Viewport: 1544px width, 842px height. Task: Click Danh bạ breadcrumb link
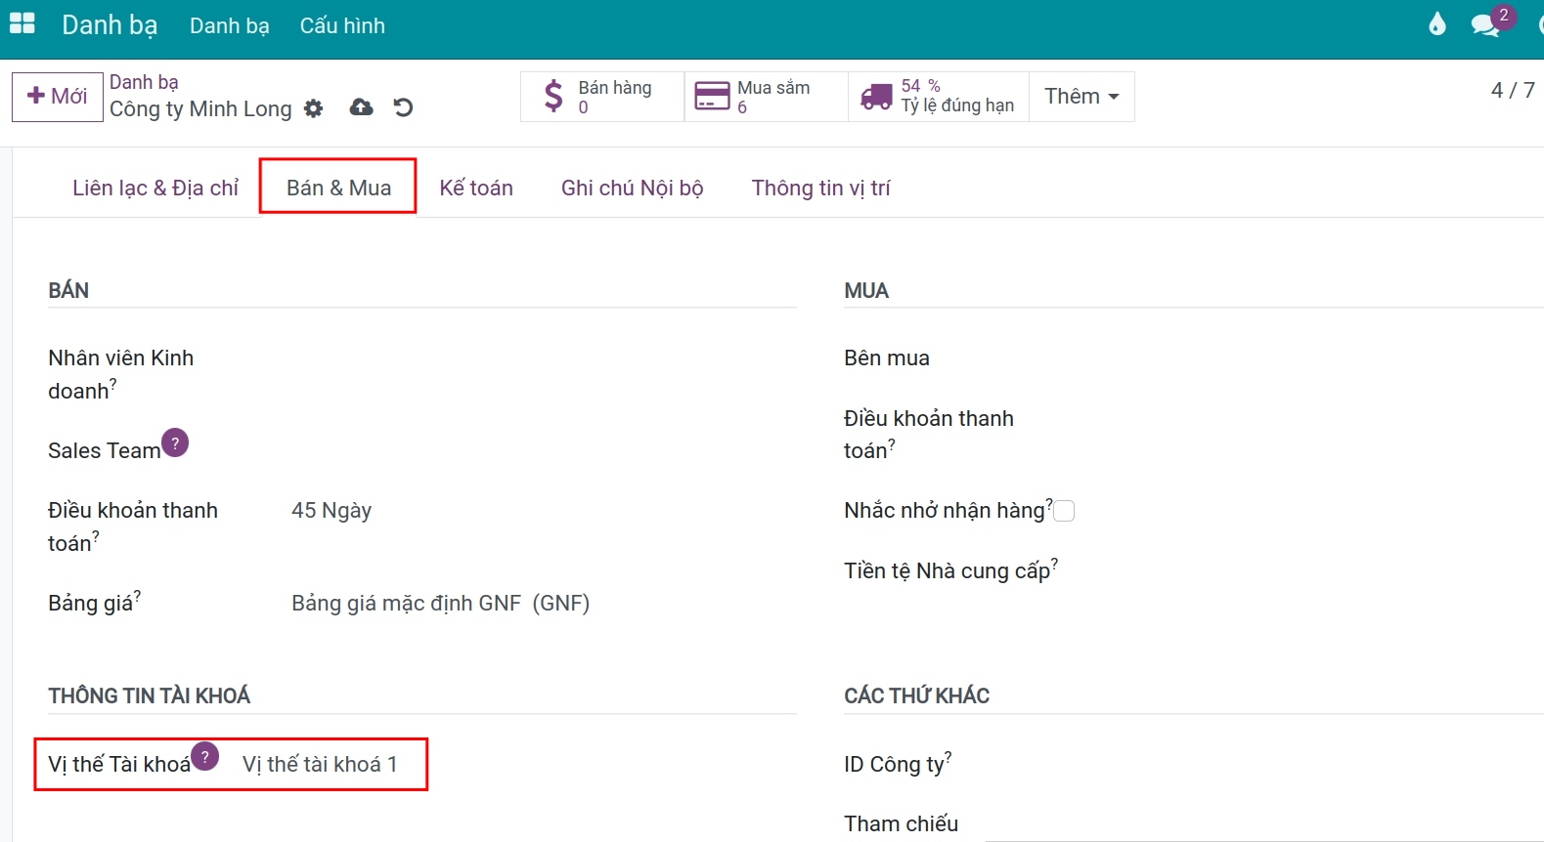[x=144, y=82]
